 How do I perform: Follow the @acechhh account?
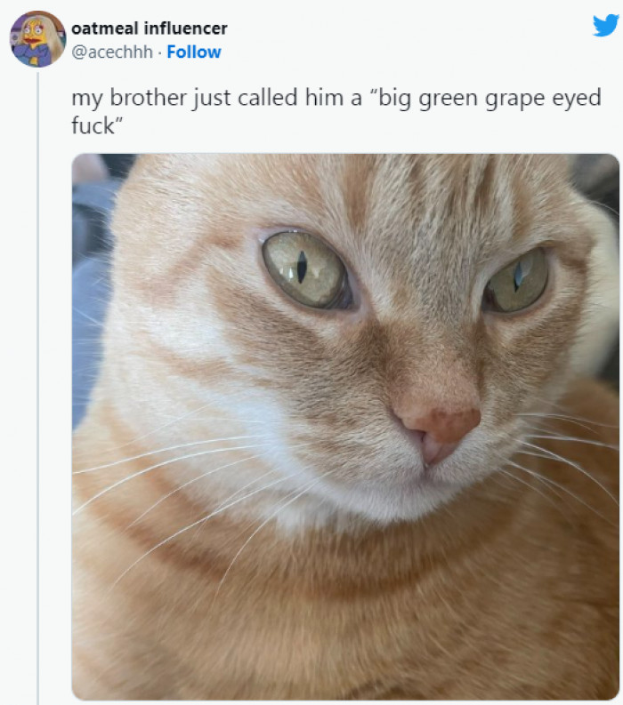[x=194, y=52]
